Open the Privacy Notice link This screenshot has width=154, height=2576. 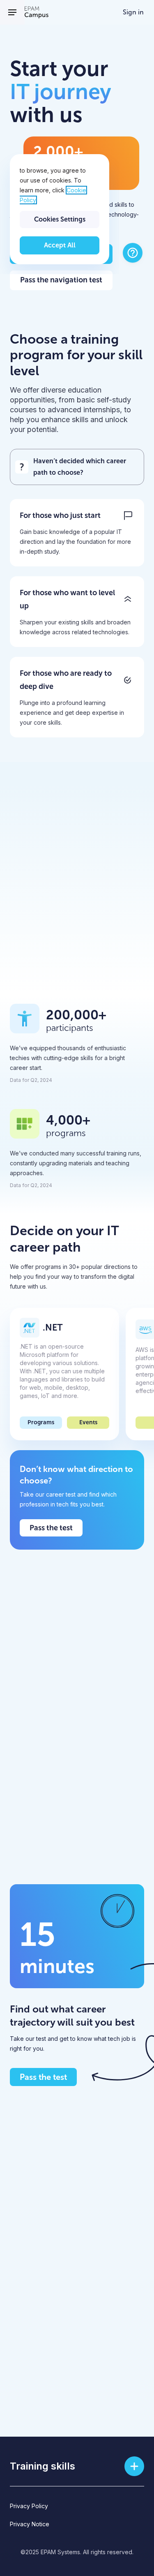(29, 2524)
